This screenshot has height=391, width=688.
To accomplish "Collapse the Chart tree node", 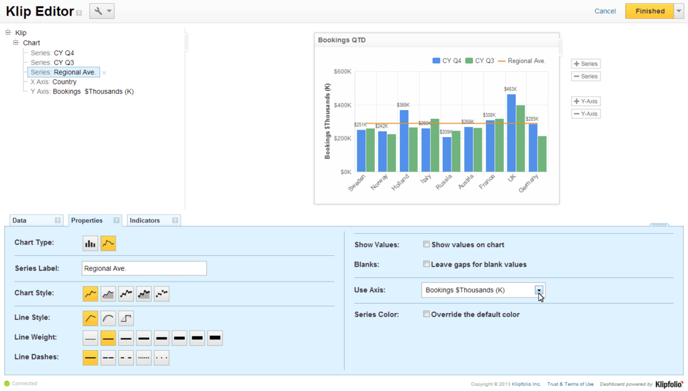I will (16, 42).
